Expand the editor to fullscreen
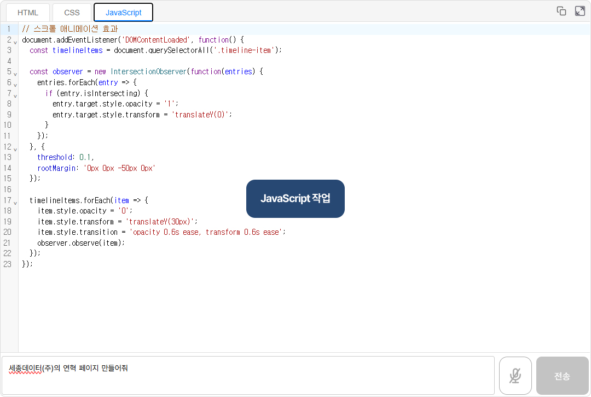This screenshot has width=591, height=397. [580, 11]
